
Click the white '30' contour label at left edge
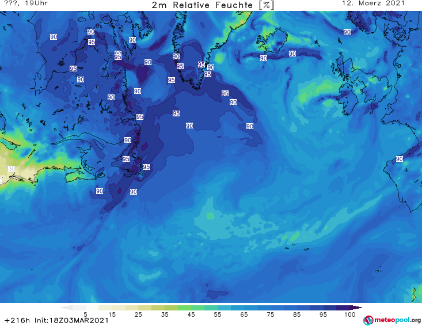[12, 169]
